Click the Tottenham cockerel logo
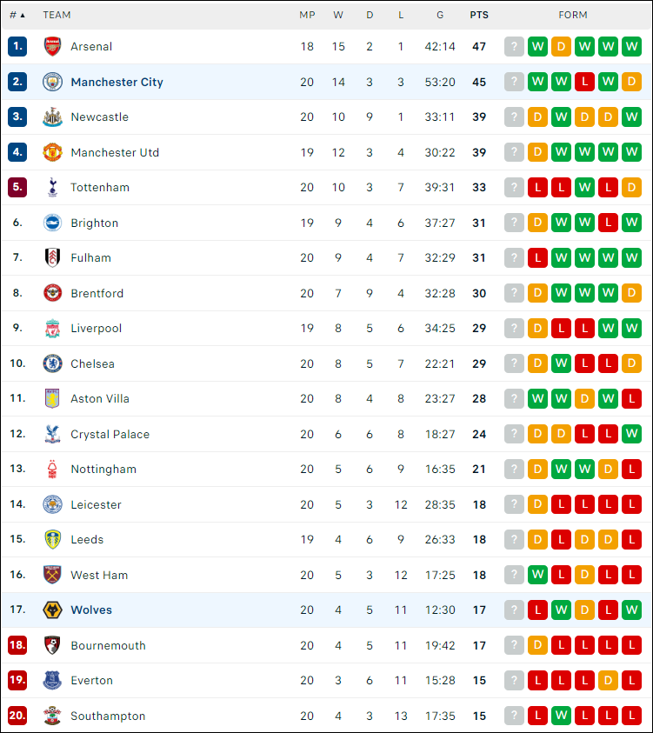This screenshot has height=733, width=653. (x=52, y=188)
